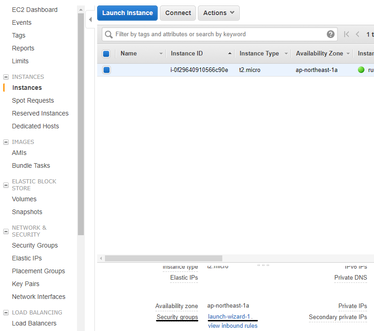Collapse the ELASTIC BLOCK STORE section
The image size is (374, 331).
(x=6, y=185)
